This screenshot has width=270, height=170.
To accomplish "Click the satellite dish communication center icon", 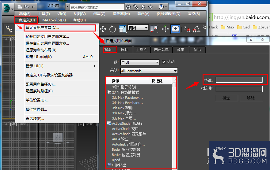I will [x=143, y=7].
